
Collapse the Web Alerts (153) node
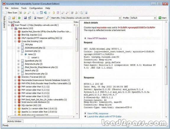[12, 28]
